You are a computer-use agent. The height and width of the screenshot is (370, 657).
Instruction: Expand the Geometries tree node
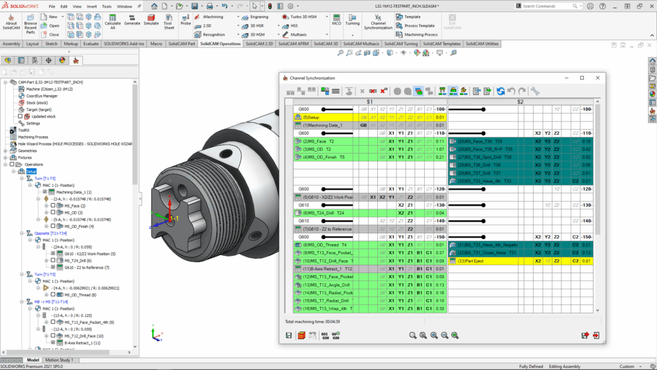click(x=6, y=151)
